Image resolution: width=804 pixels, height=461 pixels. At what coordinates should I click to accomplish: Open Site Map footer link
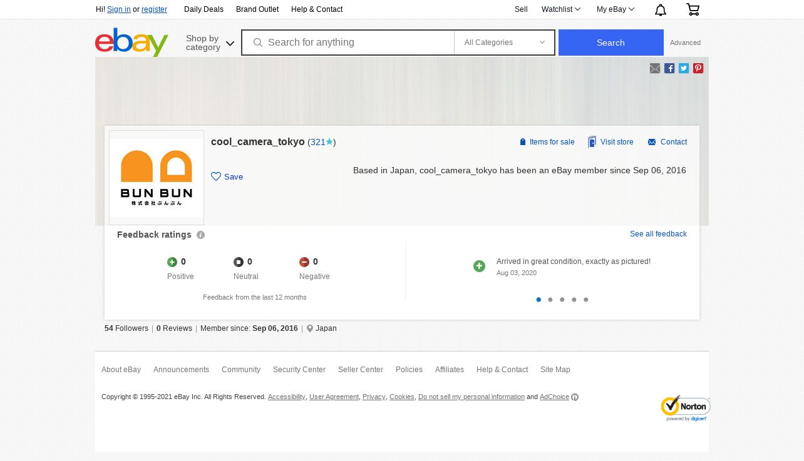point(555,370)
